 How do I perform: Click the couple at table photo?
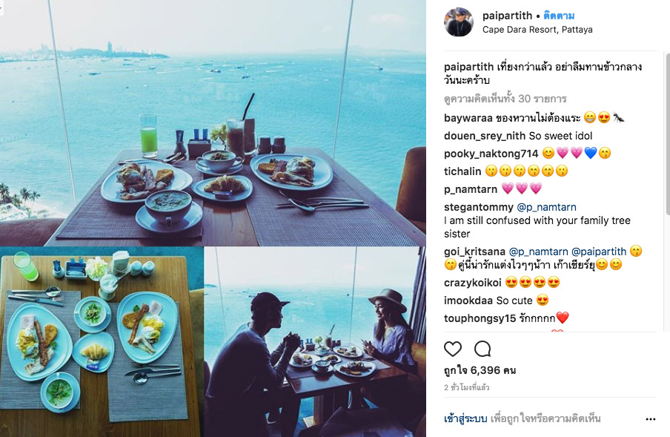(315, 341)
